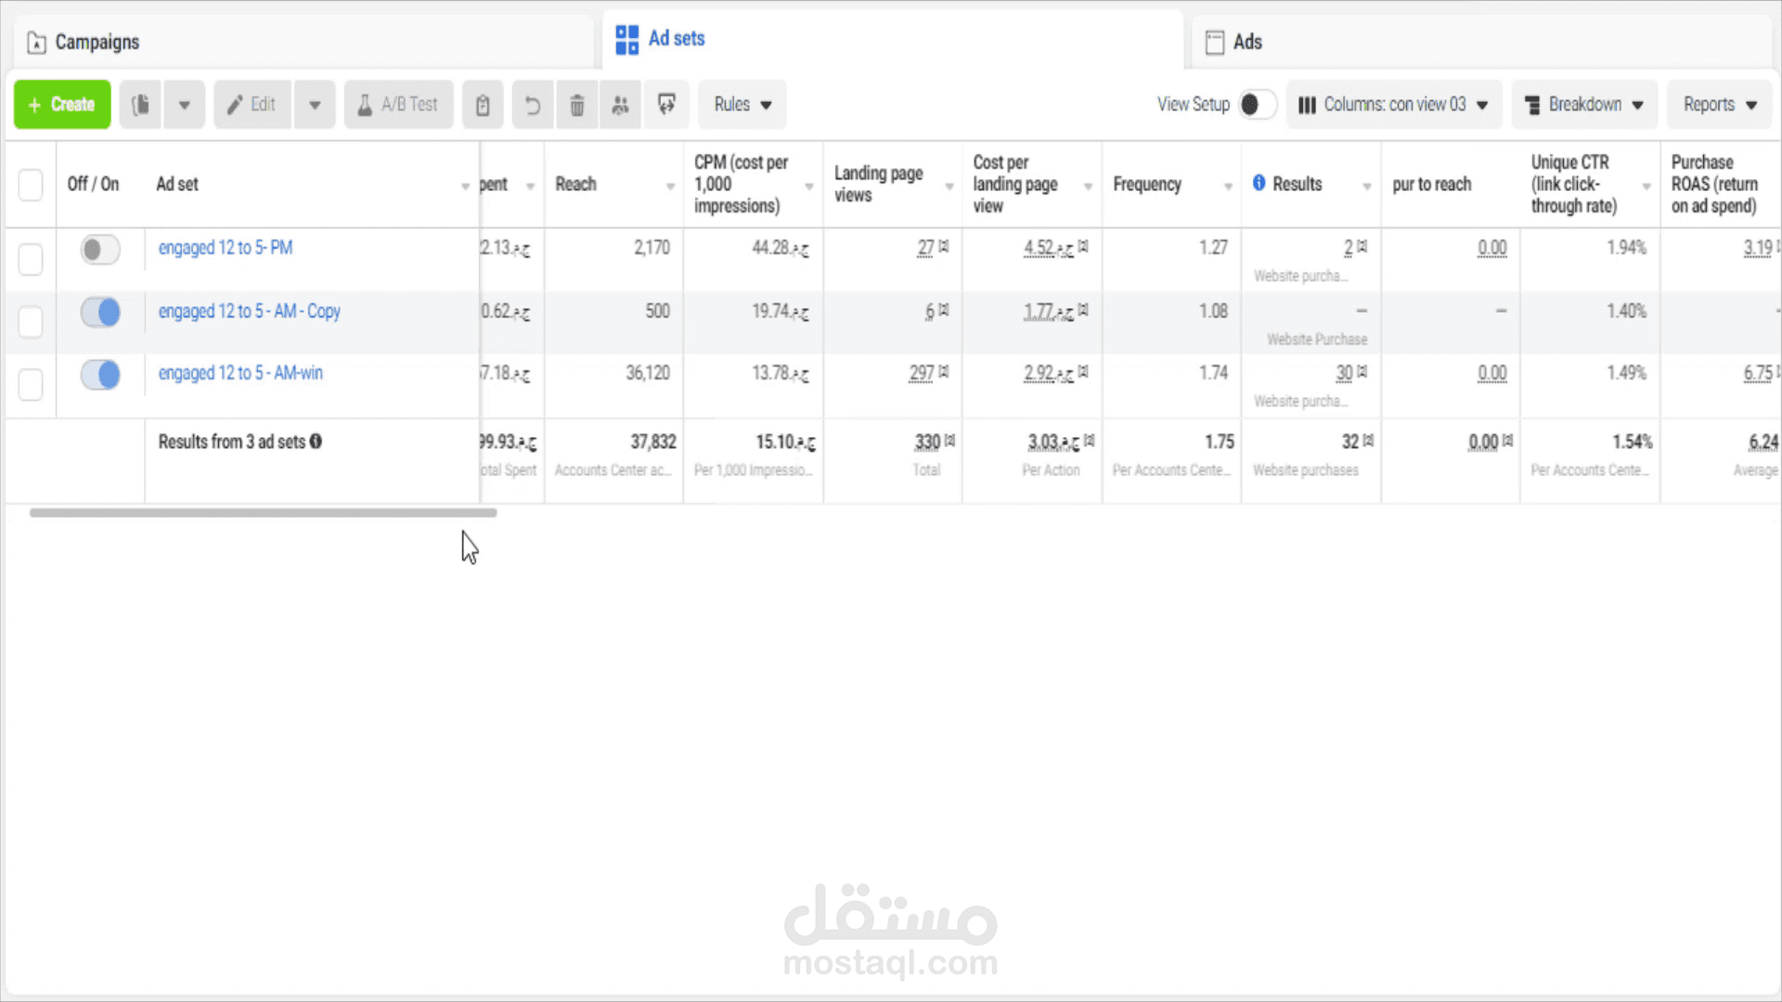Toggle the engaged 12 to 5 - PM ad set
1782x1002 pixels.
pyautogui.click(x=97, y=249)
